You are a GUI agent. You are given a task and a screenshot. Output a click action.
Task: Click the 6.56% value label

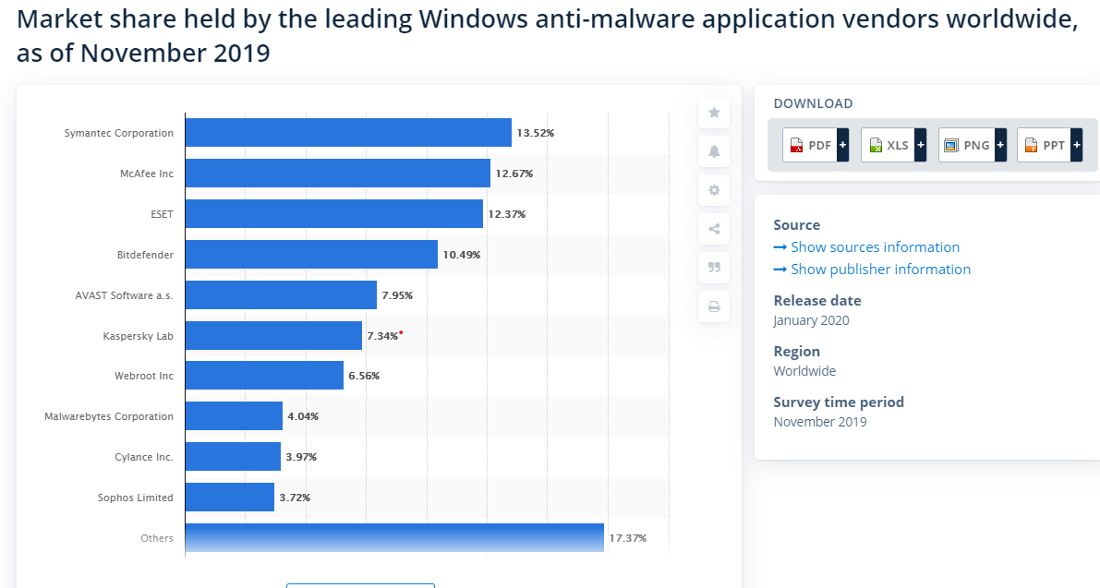point(364,377)
